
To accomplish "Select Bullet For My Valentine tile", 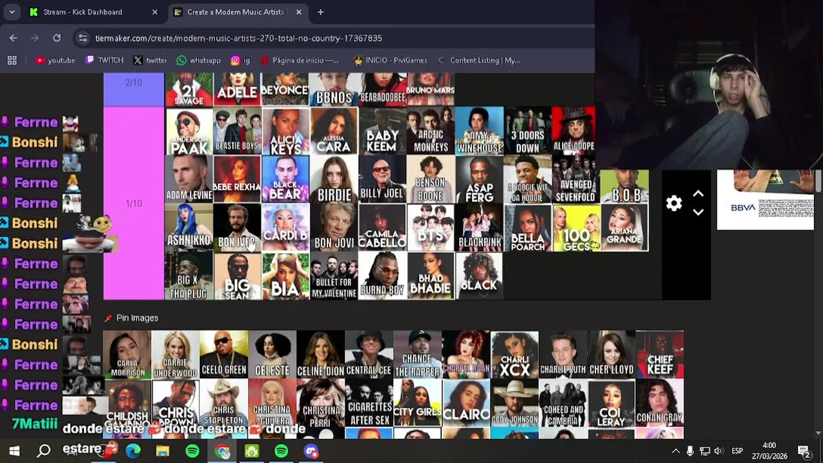I will tap(334, 276).
